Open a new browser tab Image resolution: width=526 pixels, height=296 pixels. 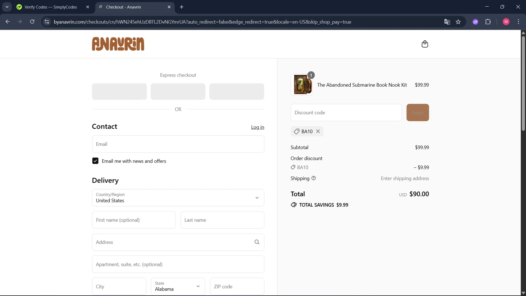point(182,7)
